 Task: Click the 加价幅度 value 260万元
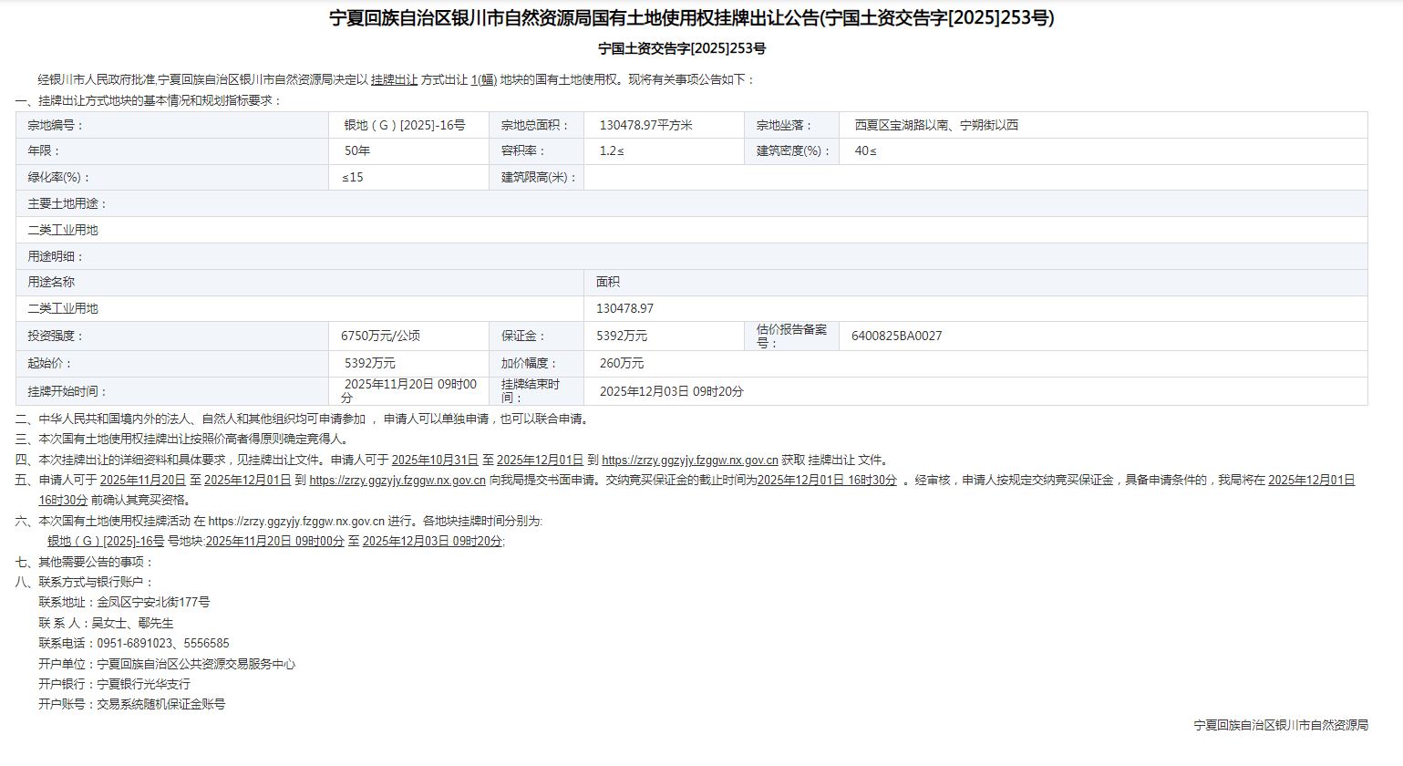622,364
